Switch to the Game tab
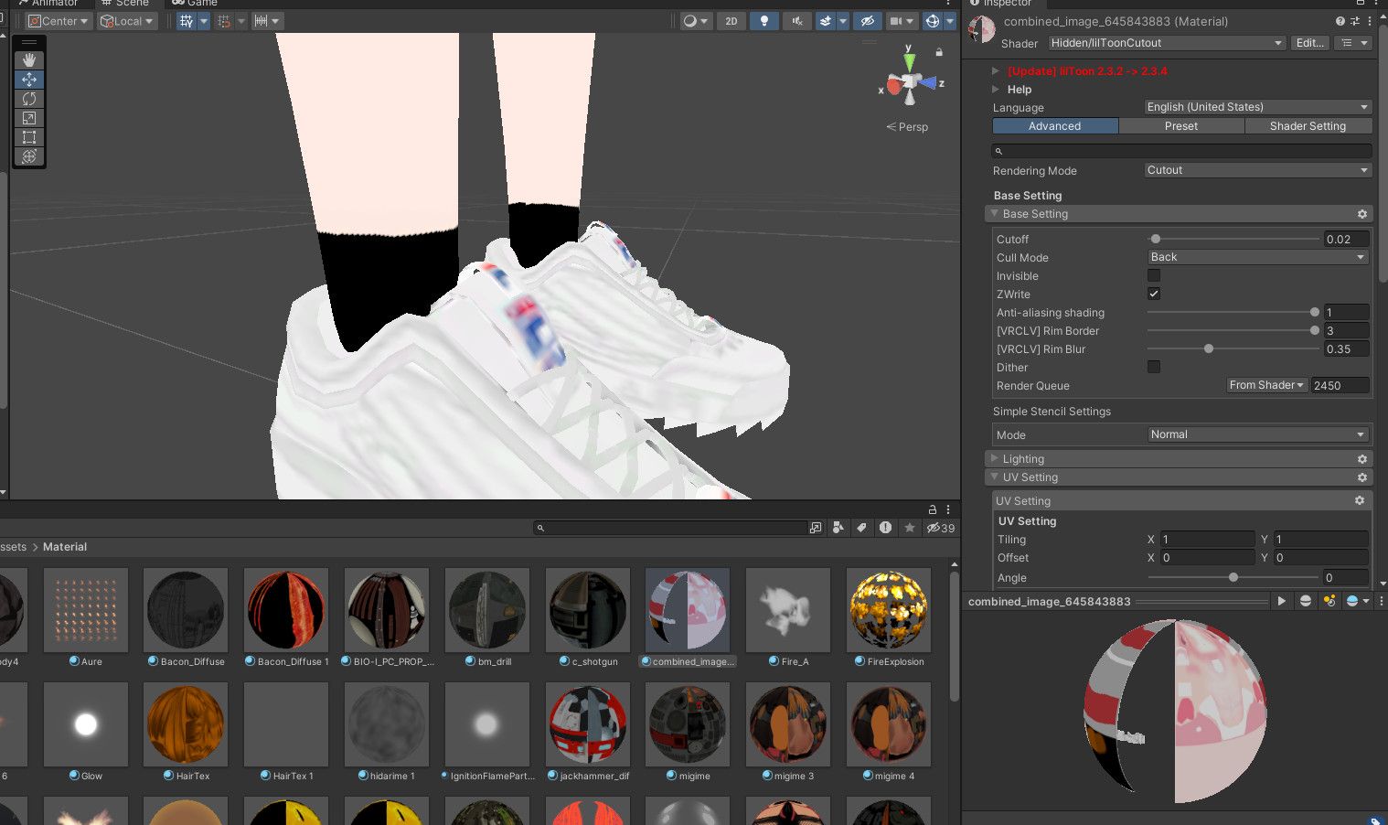 [x=195, y=4]
